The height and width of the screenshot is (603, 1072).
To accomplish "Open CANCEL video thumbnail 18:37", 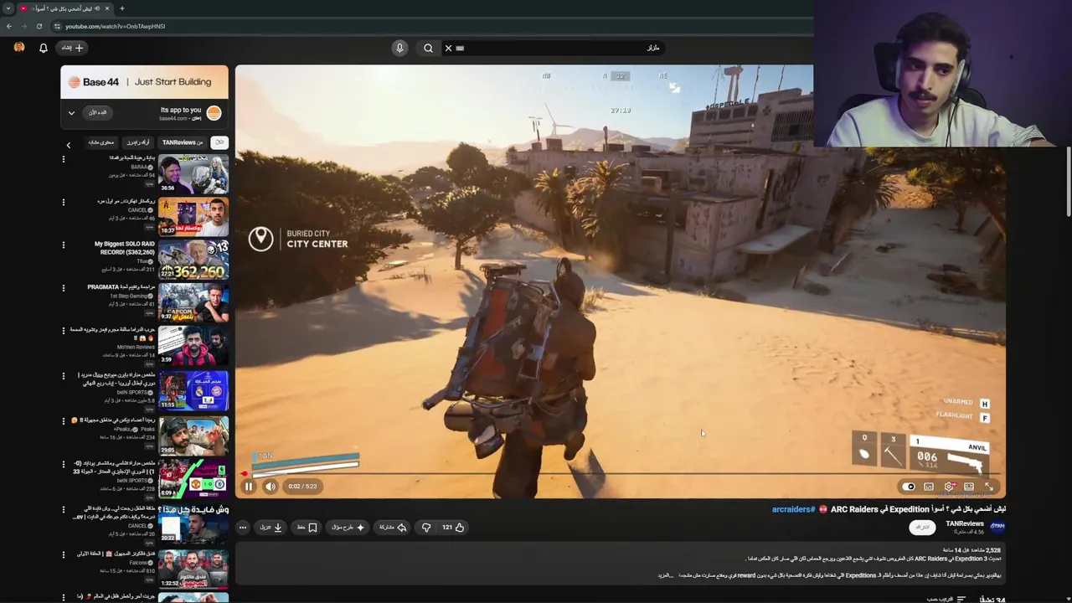I will pyautogui.click(x=193, y=217).
